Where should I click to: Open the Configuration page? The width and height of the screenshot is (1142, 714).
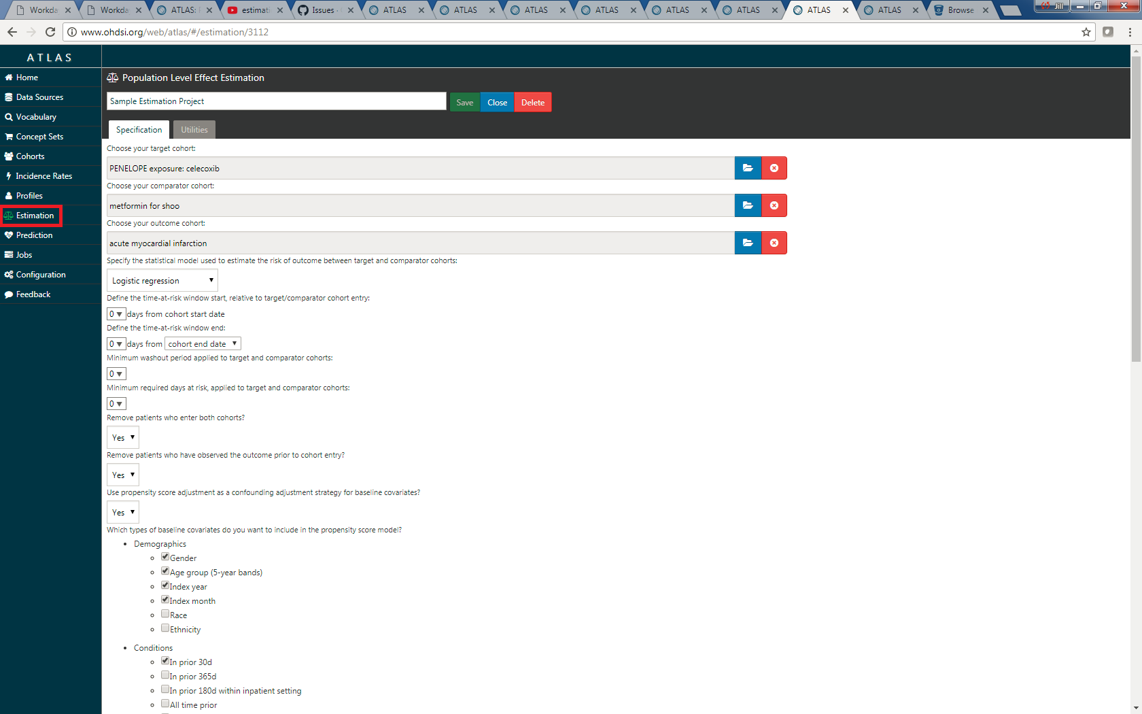[39, 274]
